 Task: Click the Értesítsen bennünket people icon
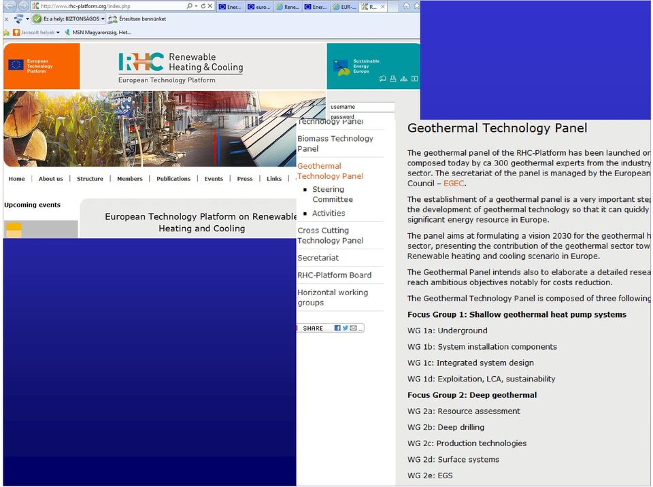pos(112,19)
